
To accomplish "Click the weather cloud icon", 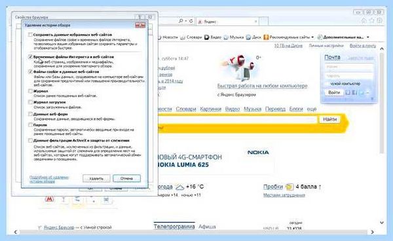I will [180, 187].
